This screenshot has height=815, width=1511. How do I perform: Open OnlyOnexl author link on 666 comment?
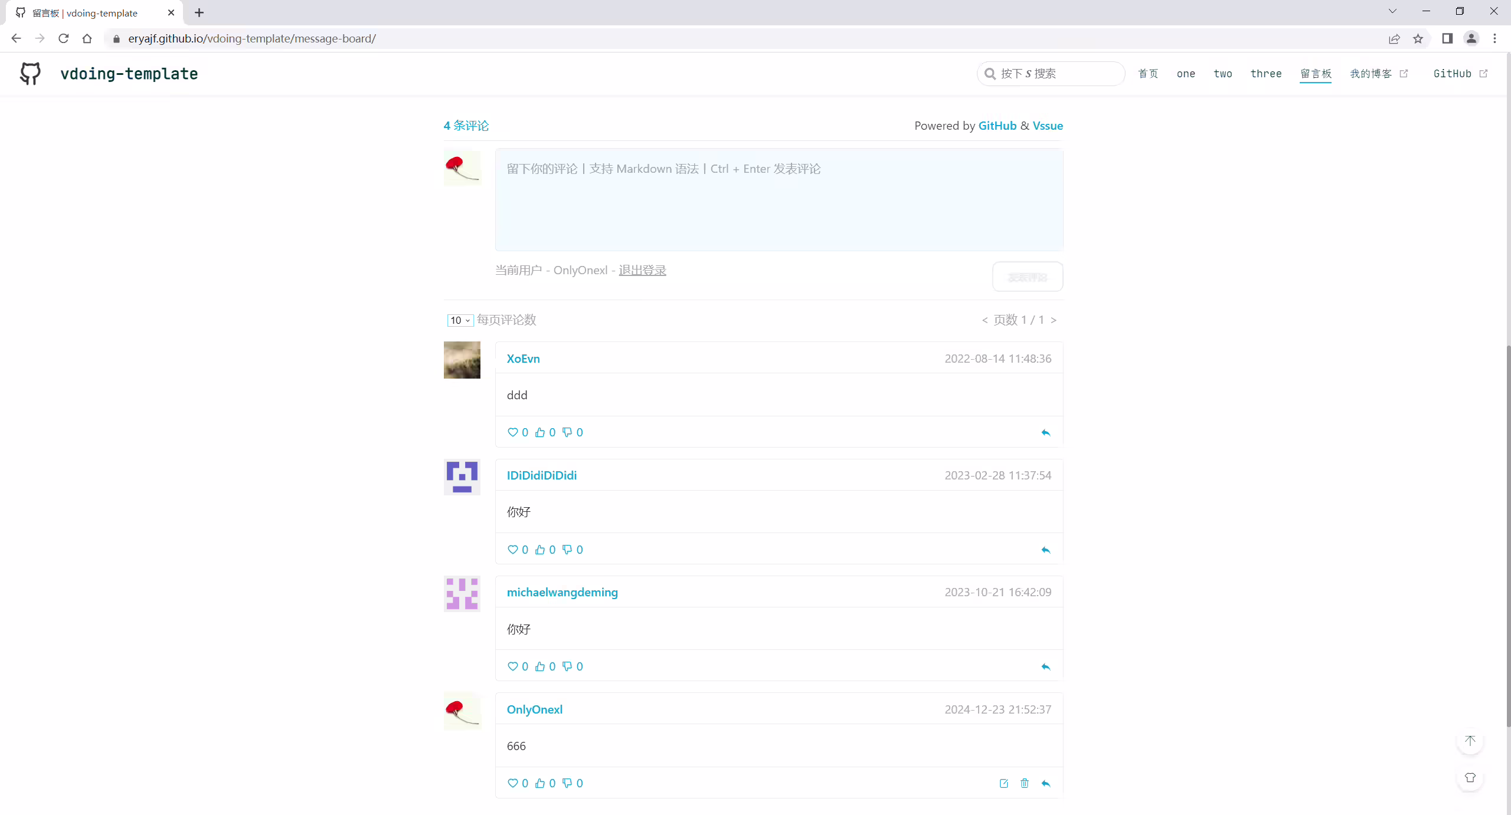pos(535,709)
